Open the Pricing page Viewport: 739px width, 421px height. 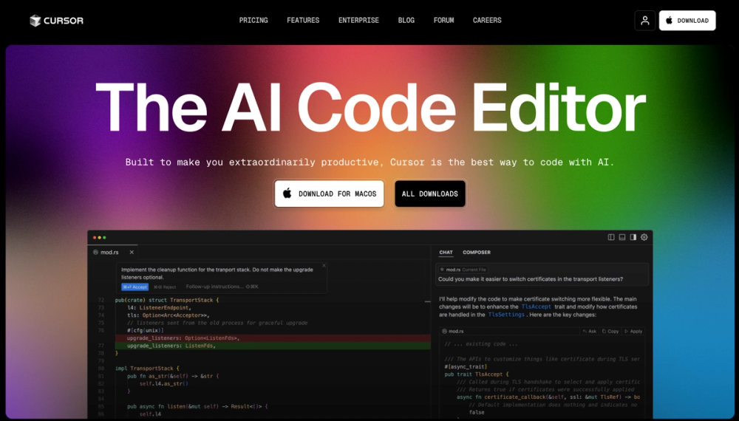[x=253, y=20]
